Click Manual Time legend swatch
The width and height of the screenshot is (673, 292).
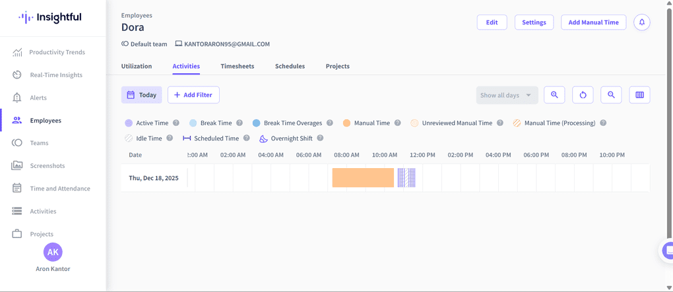tap(347, 123)
